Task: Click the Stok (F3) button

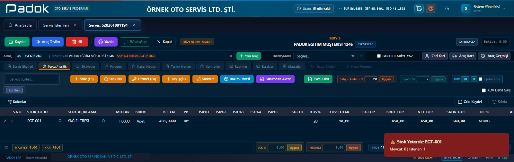Action: pos(84,79)
